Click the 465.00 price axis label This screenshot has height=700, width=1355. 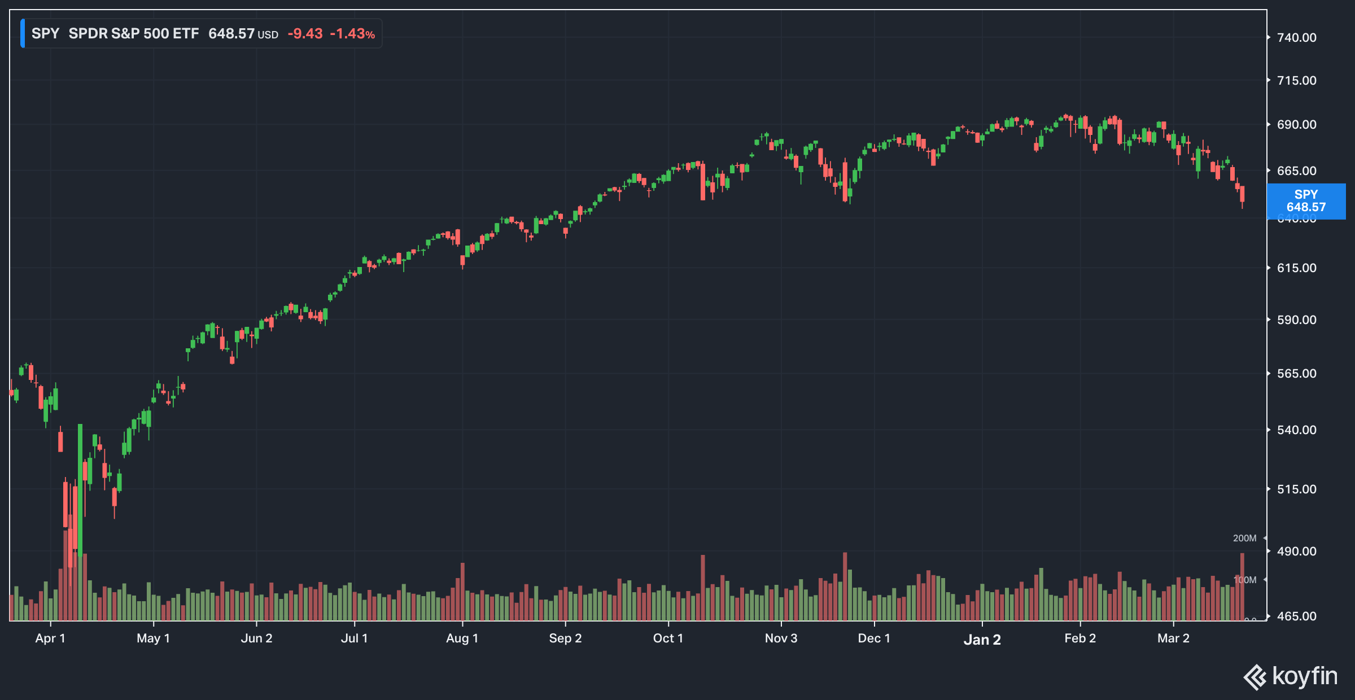1296,616
